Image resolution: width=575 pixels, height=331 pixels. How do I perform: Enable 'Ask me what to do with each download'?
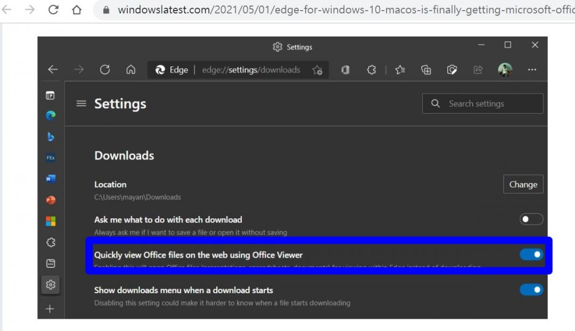[x=531, y=219]
